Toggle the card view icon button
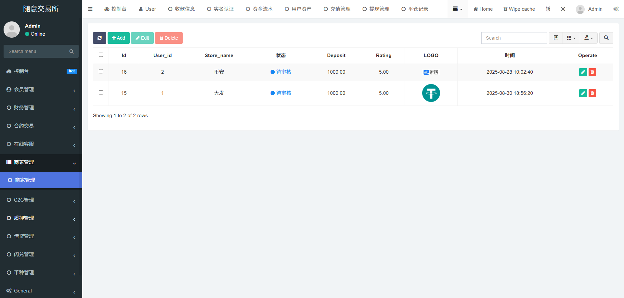Viewport: 624px width, 298px height. (x=556, y=38)
